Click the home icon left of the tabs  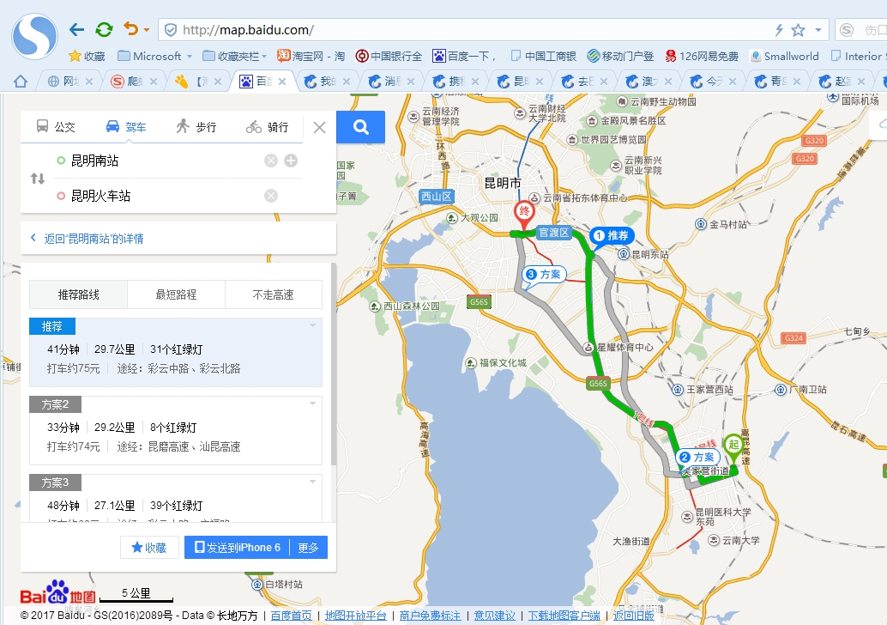click(21, 82)
